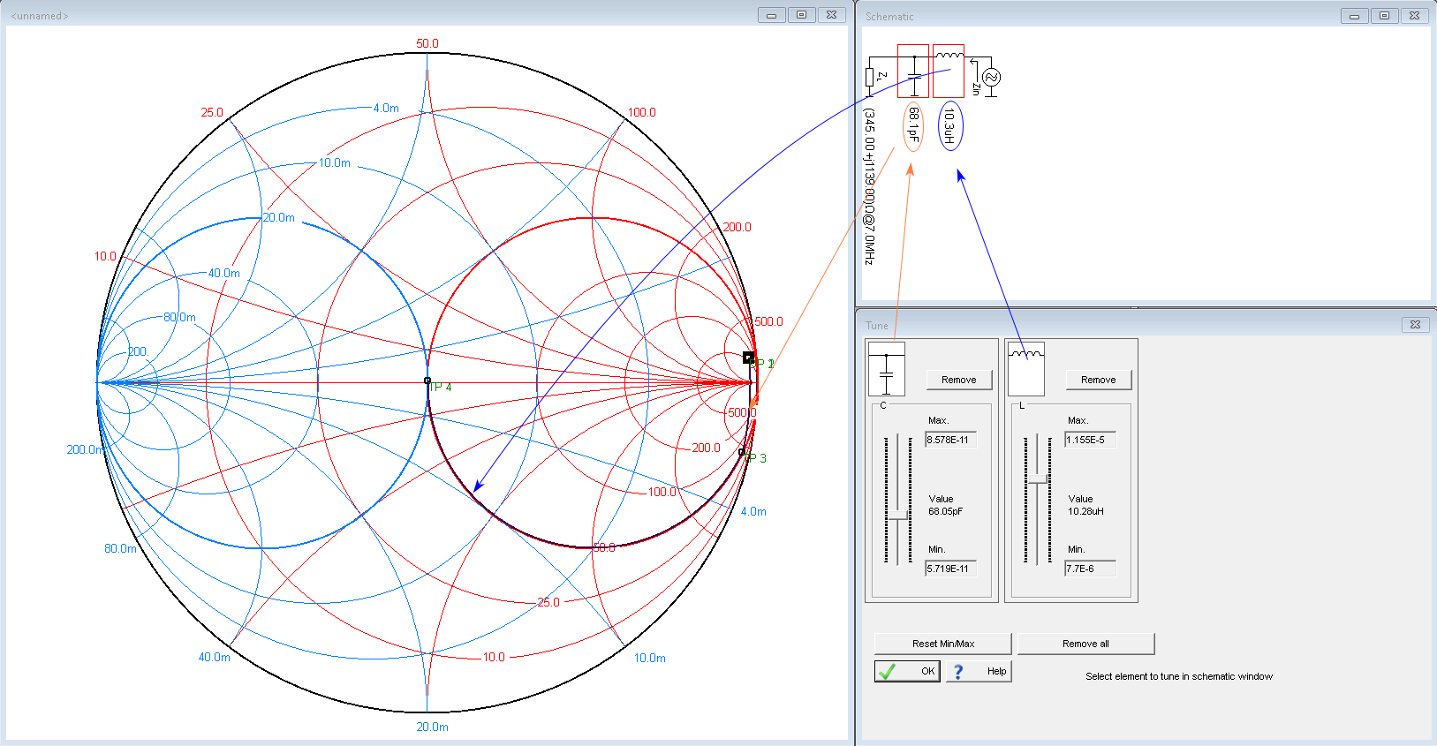Confirm tuning with the OK checkmark button
Image resolution: width=1437 pixels, height=746 pixels.
(907, 671)
